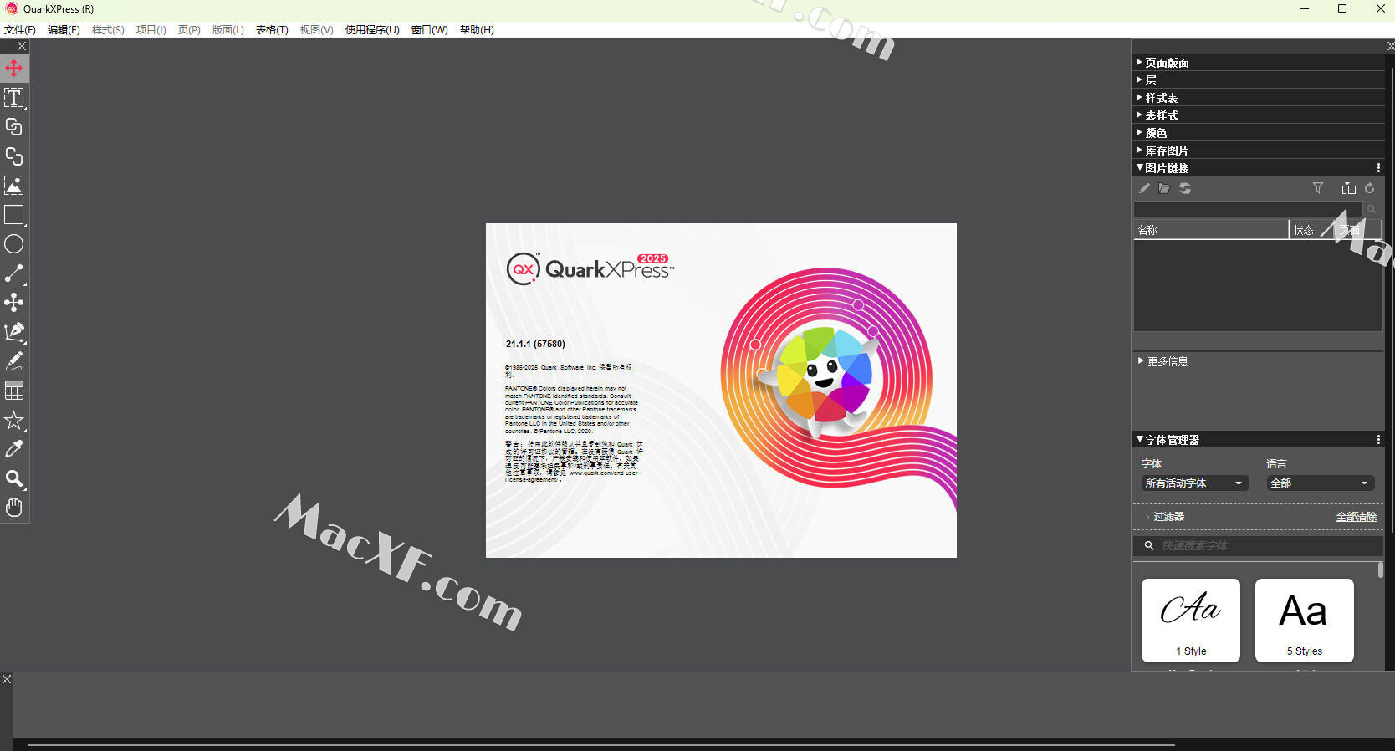Collapse the 字体管理器 panel
1395x751 pixels.
[1139, 439]
